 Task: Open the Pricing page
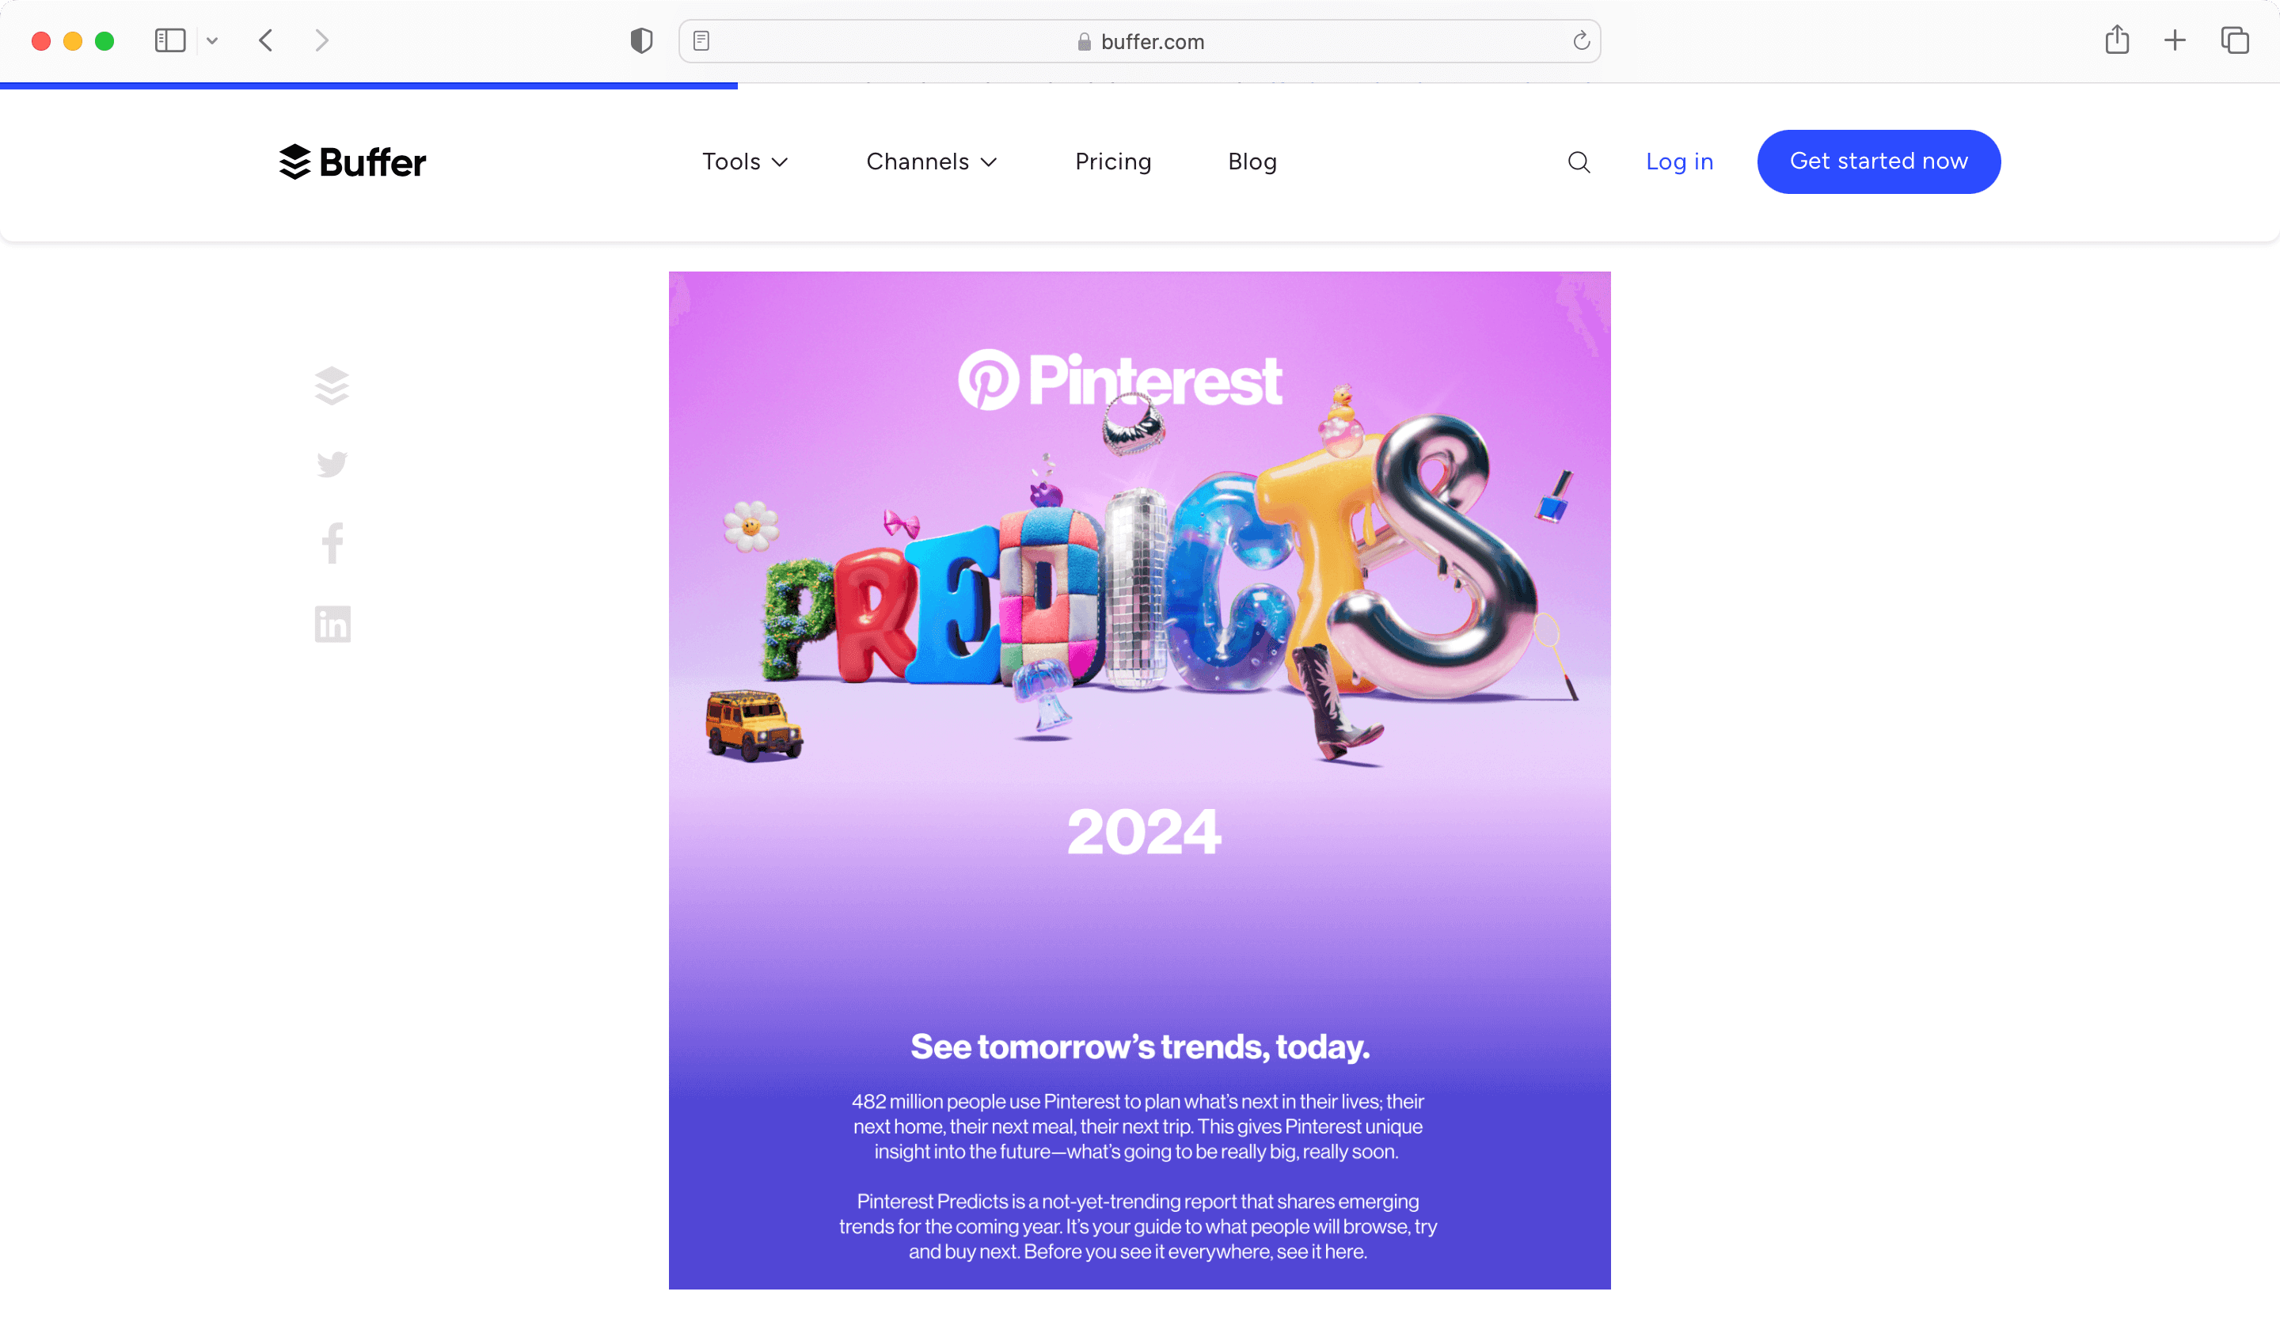(x=1112, y=161)
